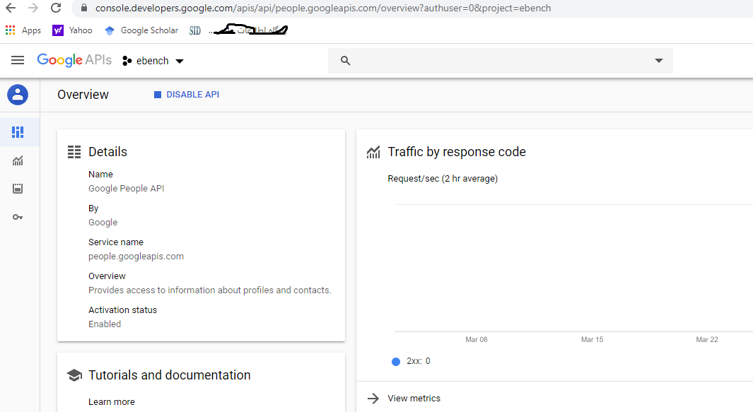Image resolution: width=753 pixels, height=412 pixels.
Task: Click the Mar 08 axis label
Action: pos(477,339)
